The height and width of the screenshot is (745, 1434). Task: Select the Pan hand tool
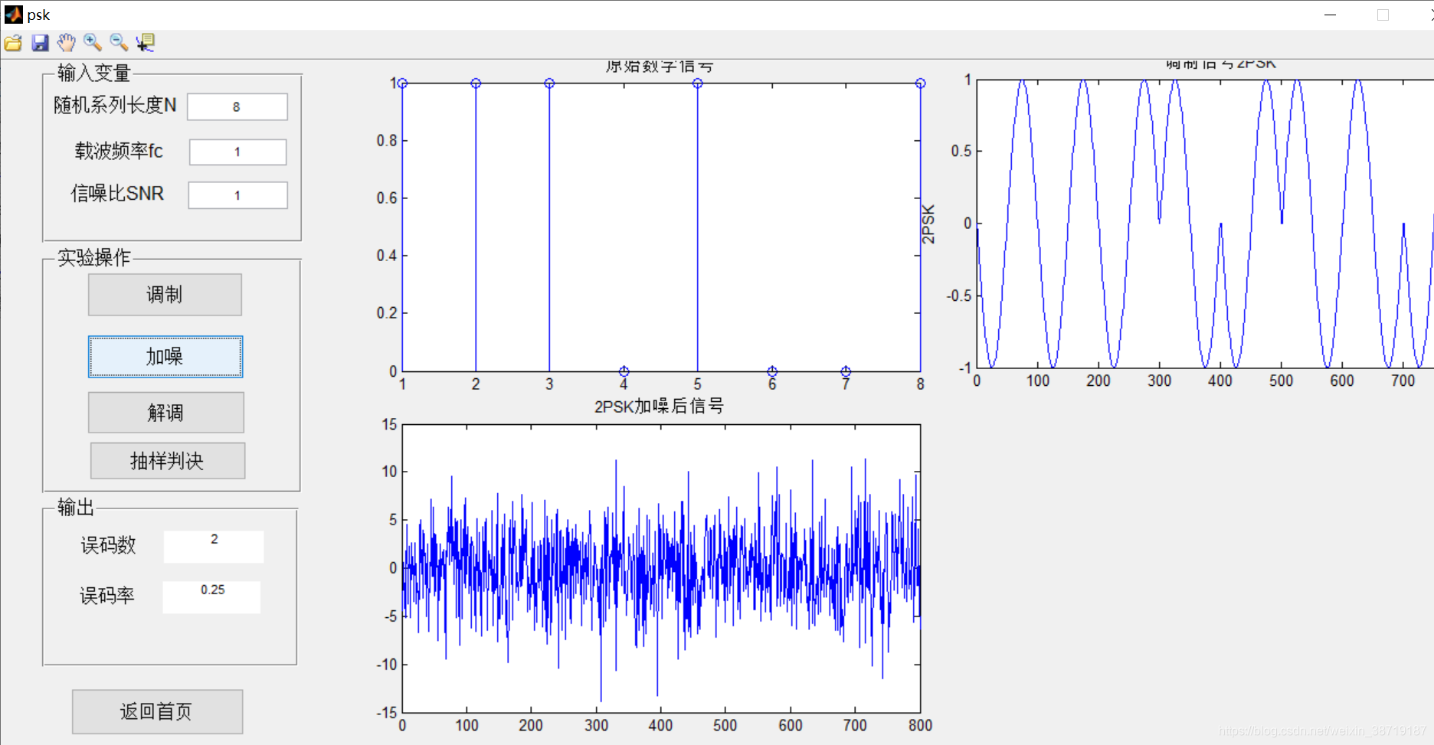coord(67,43)
